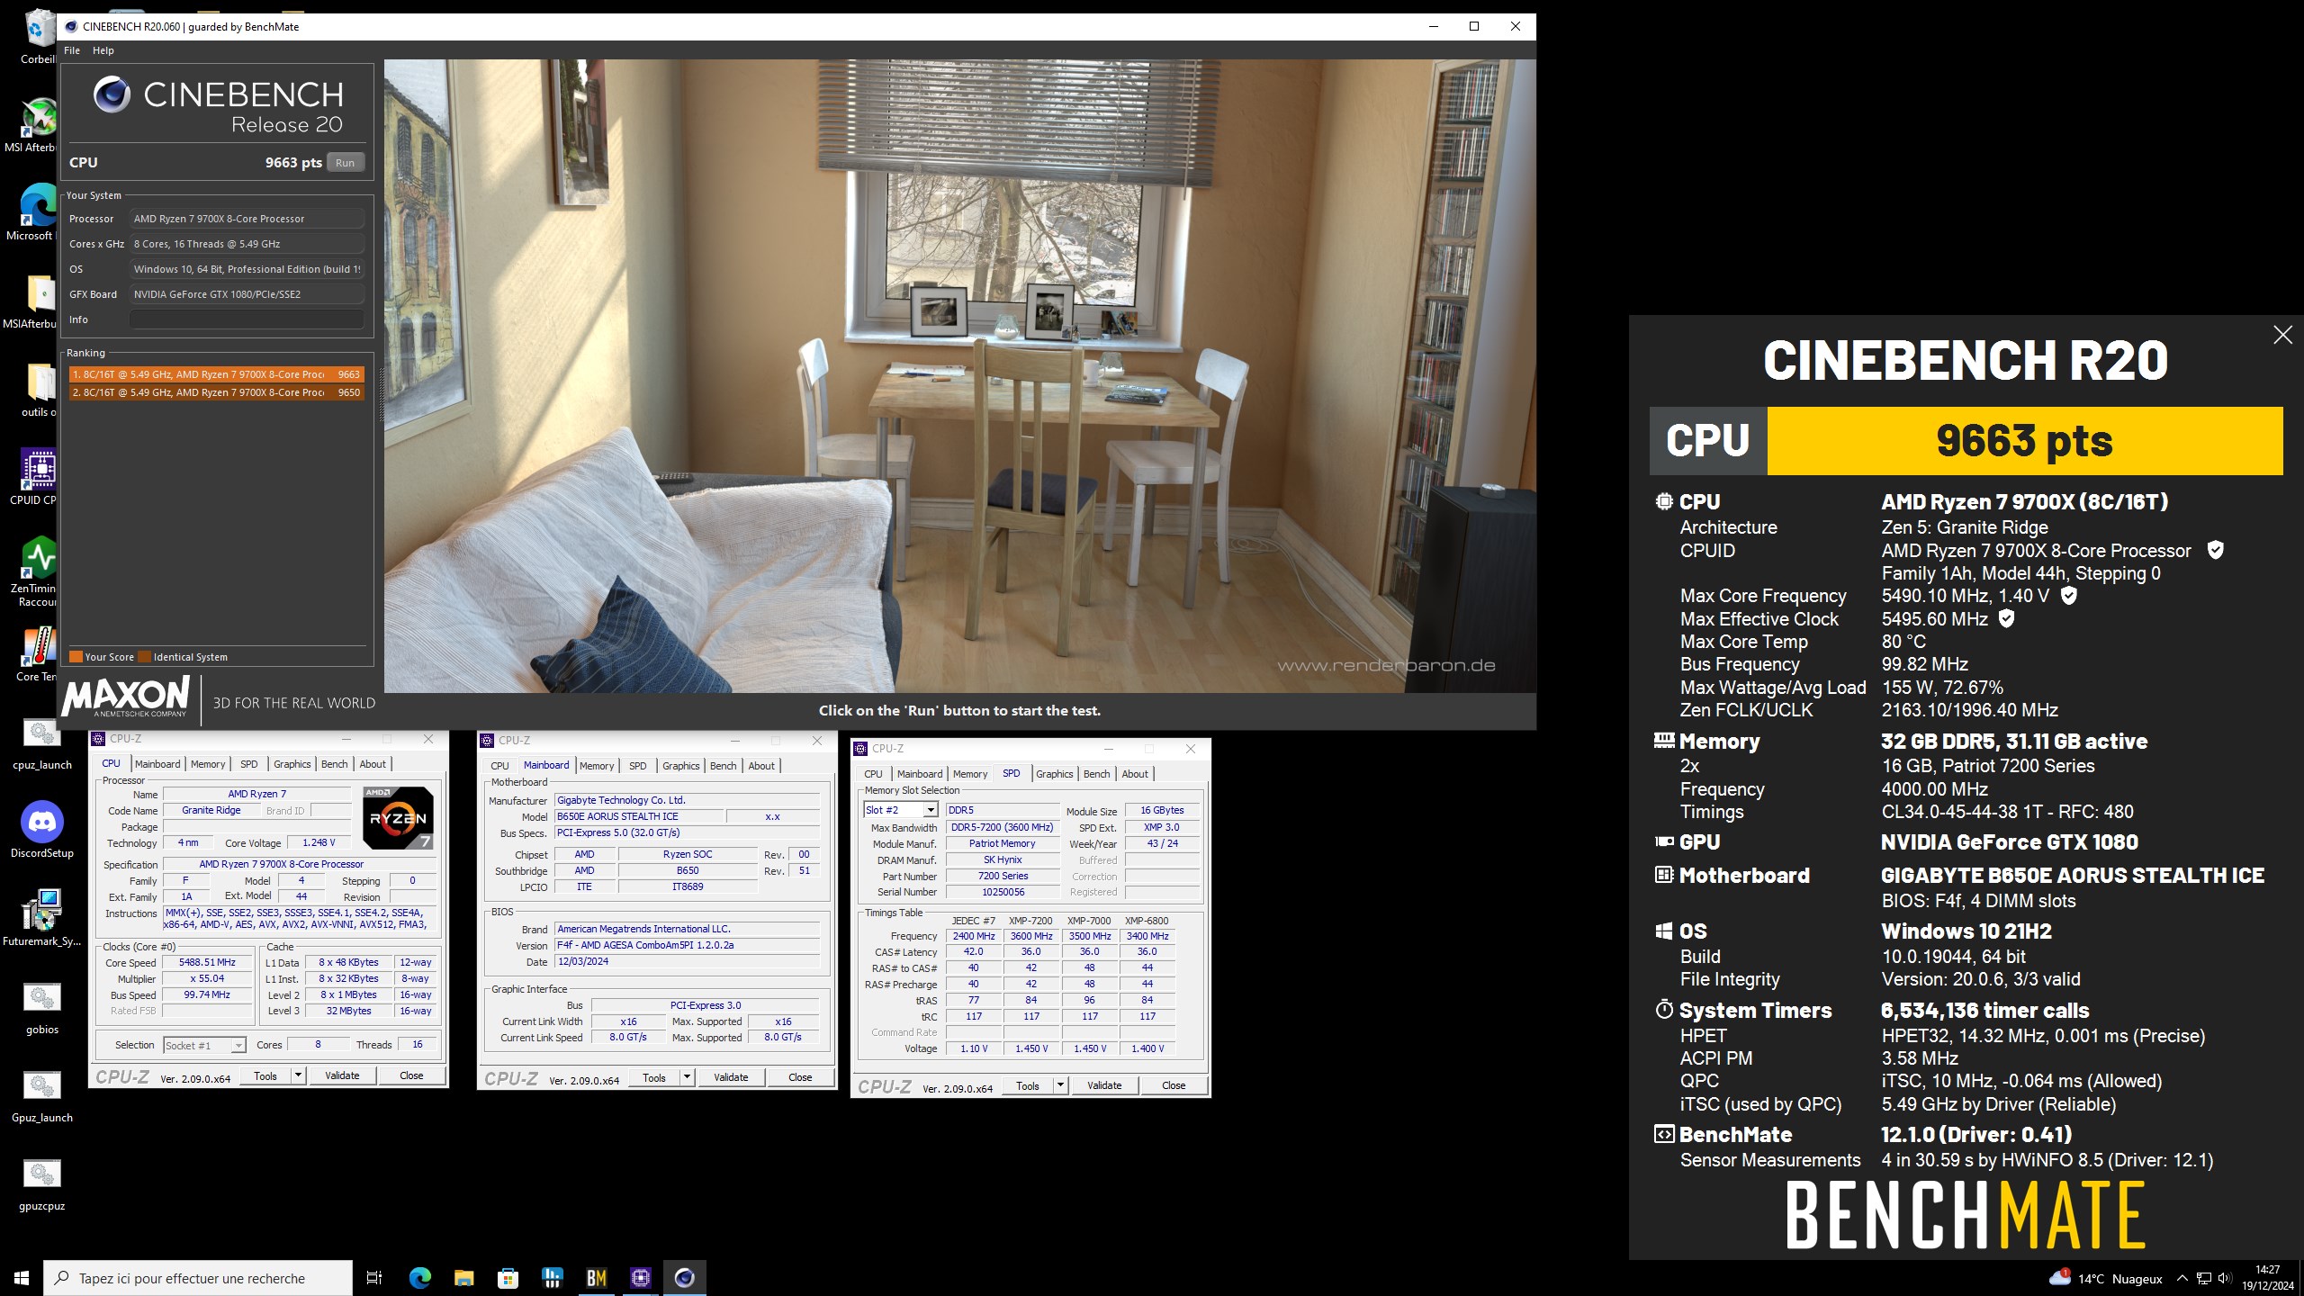
Task: Click Close button in the first CPU-Z window
Action: pyautogui.click(x=411, y=1075)
